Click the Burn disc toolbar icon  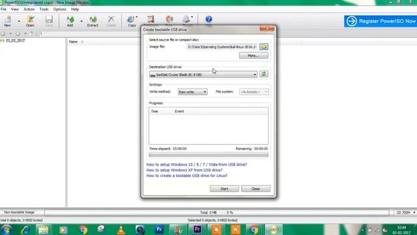click(x=169, y=20)
